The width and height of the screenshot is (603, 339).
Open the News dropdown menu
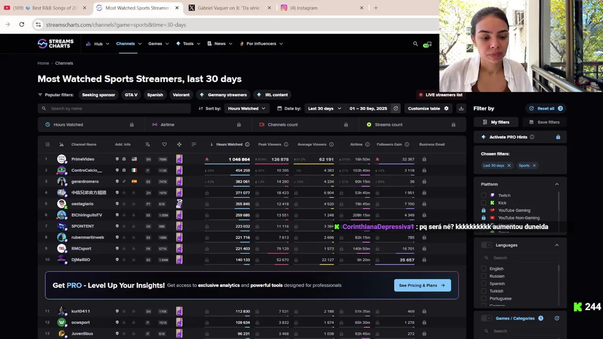(x=220, y=44)
